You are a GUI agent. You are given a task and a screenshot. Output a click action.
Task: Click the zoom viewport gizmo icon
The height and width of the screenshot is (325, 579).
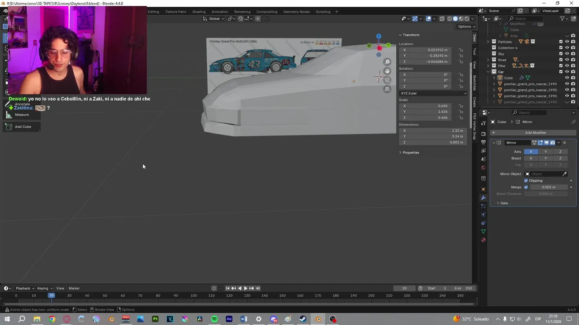pos(387,62)
